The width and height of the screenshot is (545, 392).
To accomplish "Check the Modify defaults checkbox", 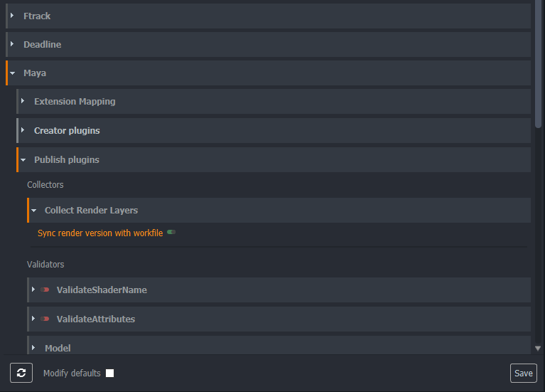I will 109,374.
